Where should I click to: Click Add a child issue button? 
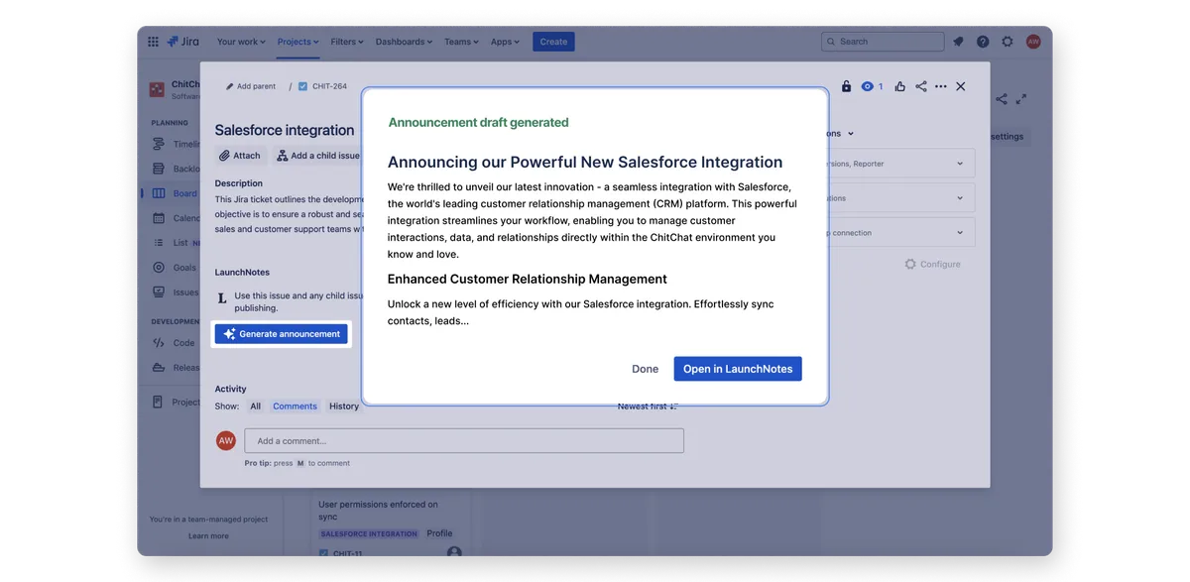pyautogui.click(x=318, y=156)
